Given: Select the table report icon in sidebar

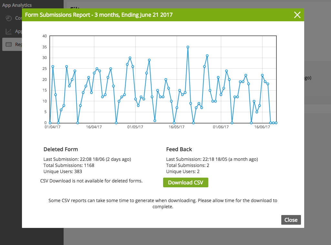Looking at the screenshot, I should click(x=9, y=44).
